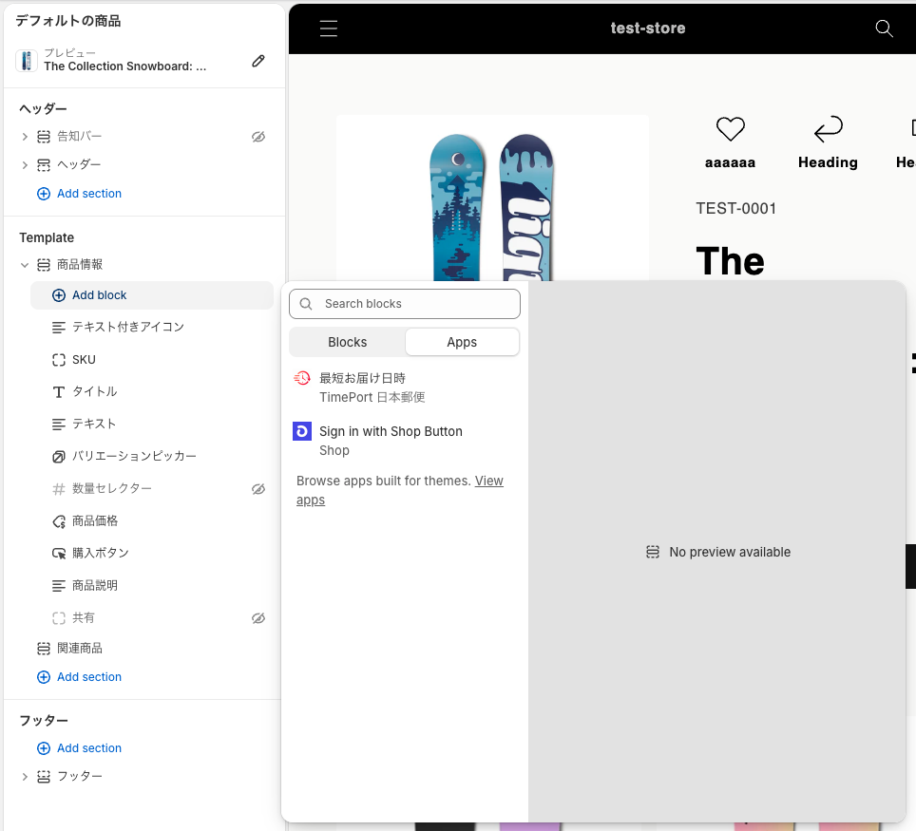The width and height of the screenshot is (916, 831).
Task: Click the snowboard thumbnail next to preview name
Action: point(27,61)
